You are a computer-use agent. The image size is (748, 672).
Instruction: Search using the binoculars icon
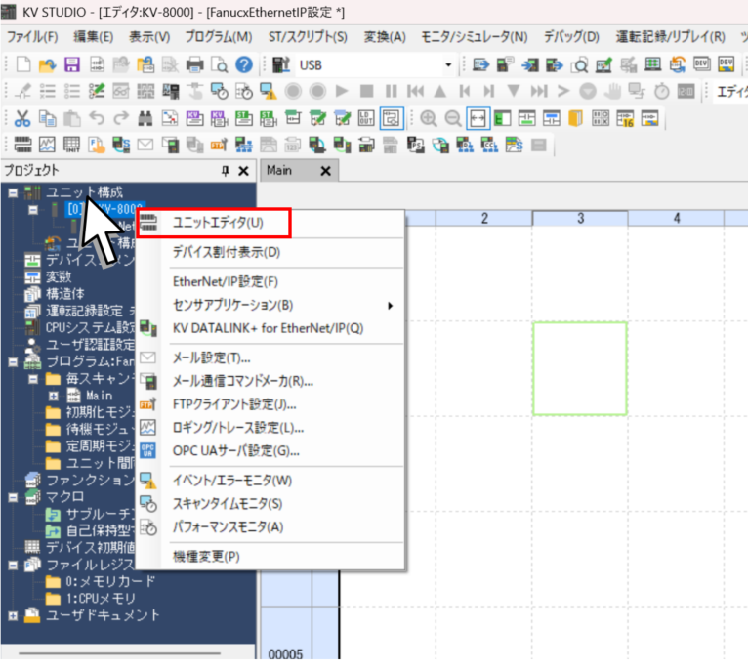(145, 118)
